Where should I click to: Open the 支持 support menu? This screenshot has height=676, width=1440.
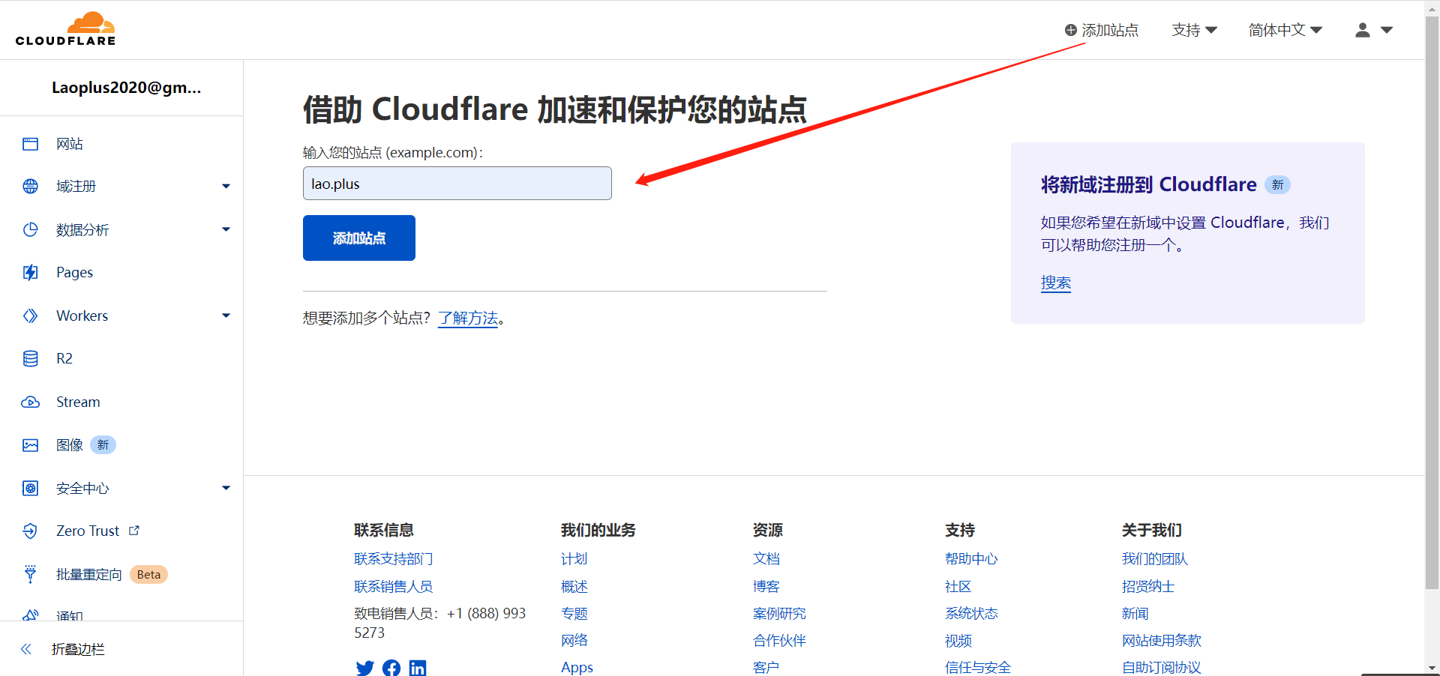[x=1195, y=30]
